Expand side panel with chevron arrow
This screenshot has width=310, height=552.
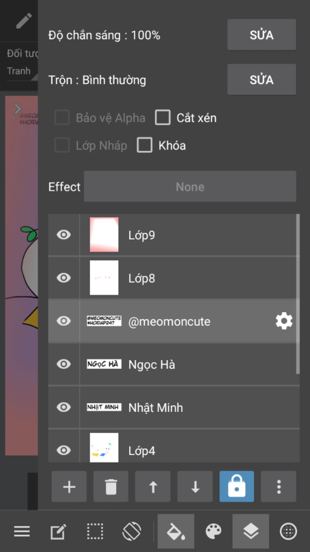click(18, 109)
